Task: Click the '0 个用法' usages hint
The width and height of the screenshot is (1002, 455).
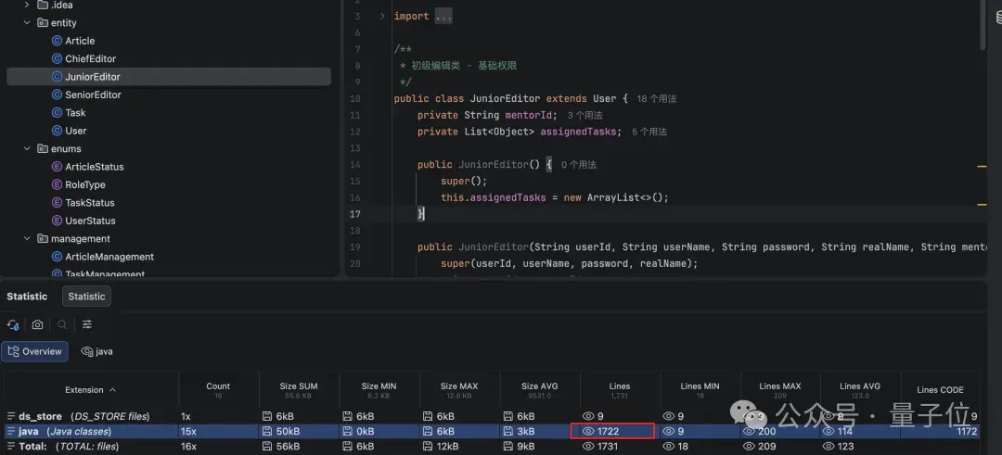Action: (x=578, y=165)
